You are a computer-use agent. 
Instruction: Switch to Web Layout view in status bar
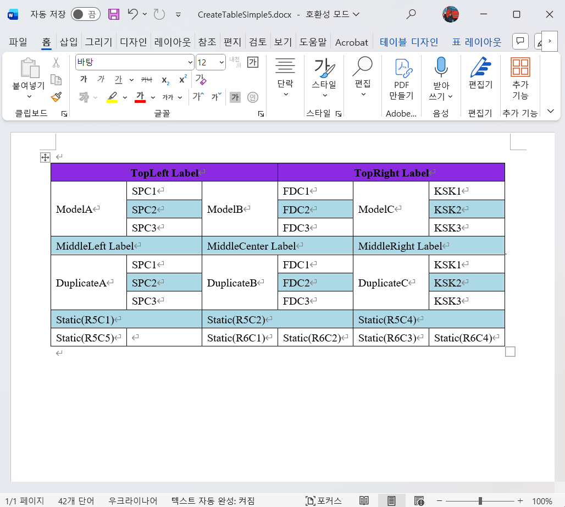[419, 500]
